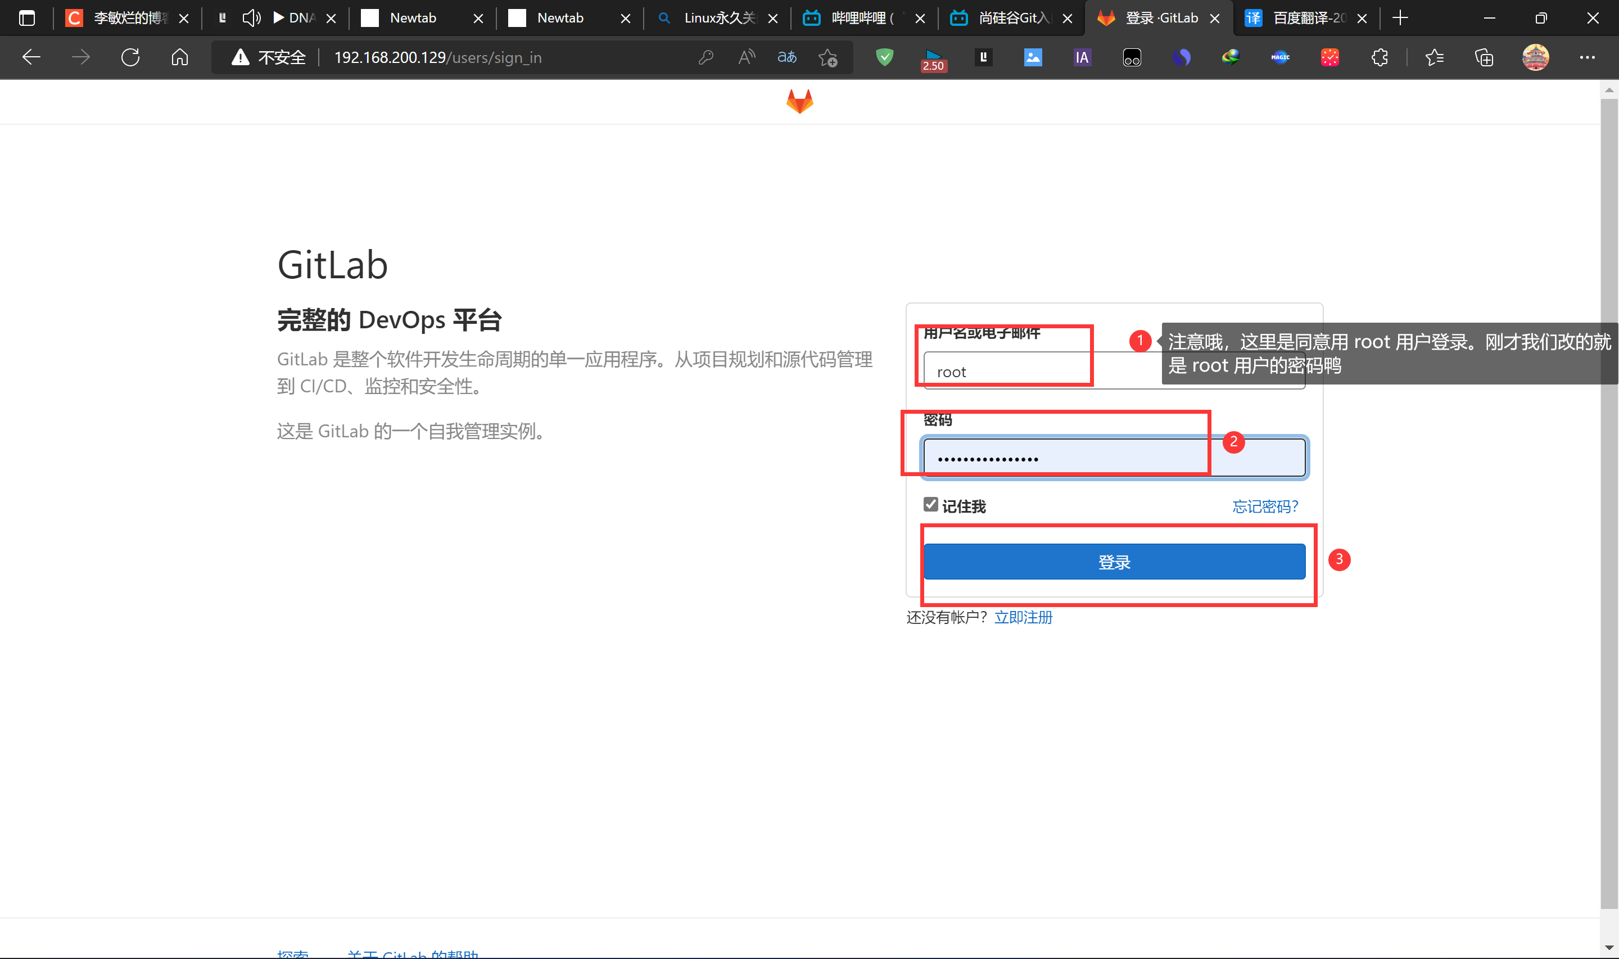The width and height of the screenshot is (1619, 959).
Task: Activate the read aloud icon
Action: tap(746, 57)
